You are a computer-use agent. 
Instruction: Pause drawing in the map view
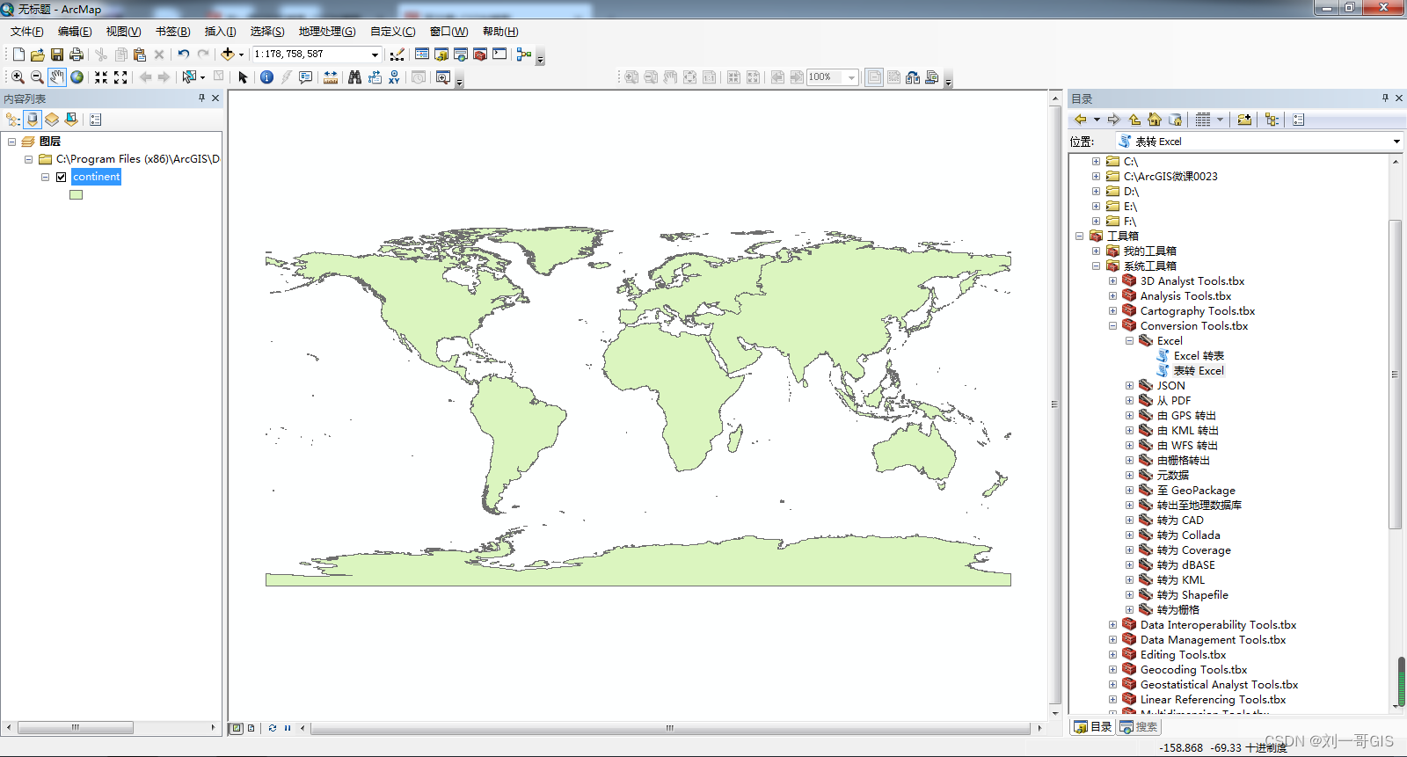288,728
